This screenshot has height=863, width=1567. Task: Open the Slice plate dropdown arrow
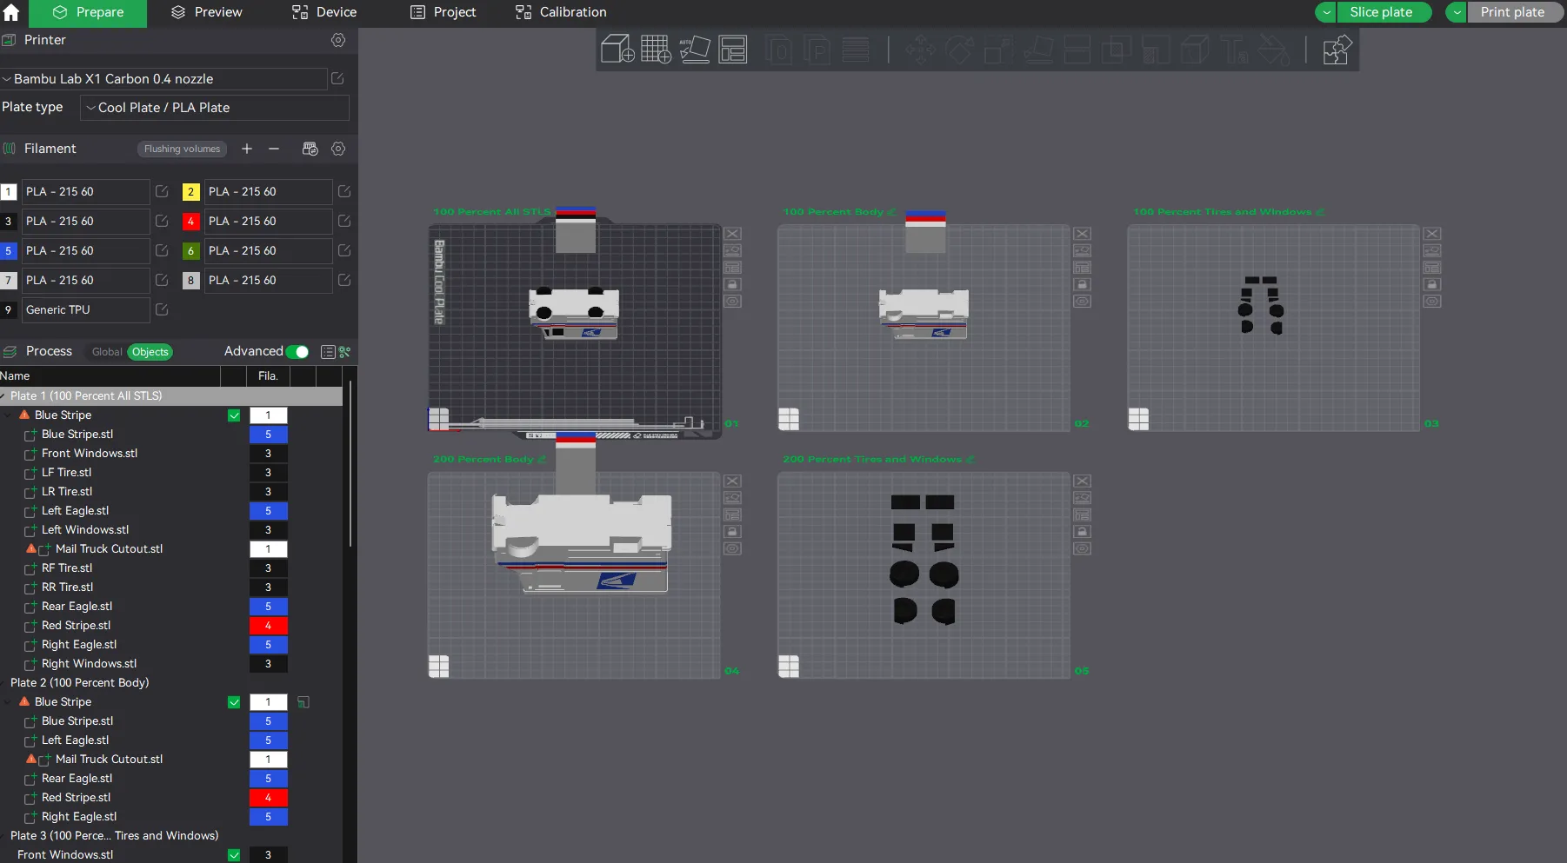[x=1326, y=12]
